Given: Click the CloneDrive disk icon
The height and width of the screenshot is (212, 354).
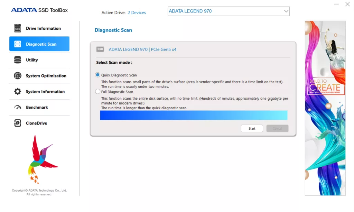Looking at the screenshot, I should pyautogui.click(x=18, y=123).
